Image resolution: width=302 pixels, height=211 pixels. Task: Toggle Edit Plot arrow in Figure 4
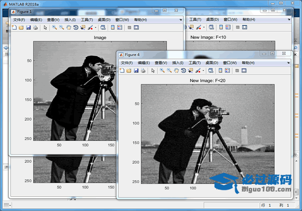tap(152, 70)
